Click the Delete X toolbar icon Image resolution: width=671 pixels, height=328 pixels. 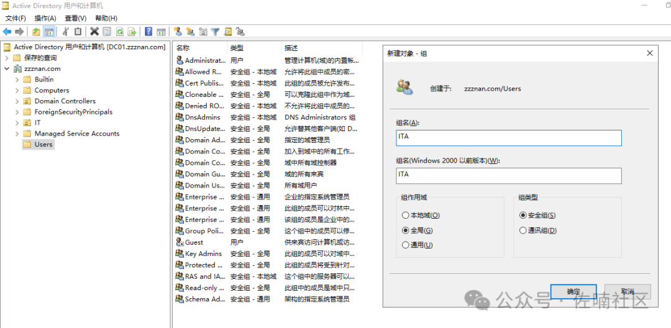point(94,32)
